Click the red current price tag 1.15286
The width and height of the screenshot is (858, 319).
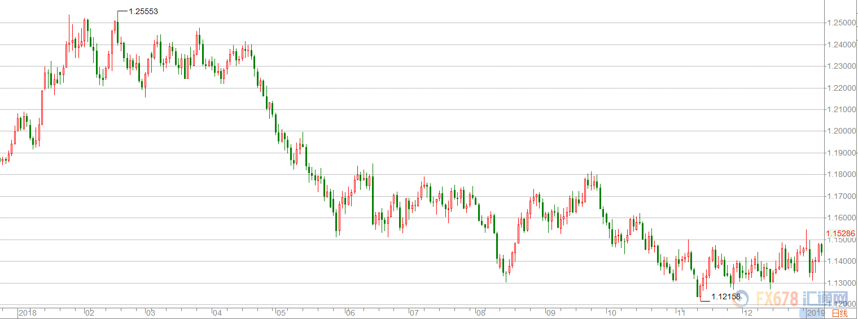(x=841, y=233)
